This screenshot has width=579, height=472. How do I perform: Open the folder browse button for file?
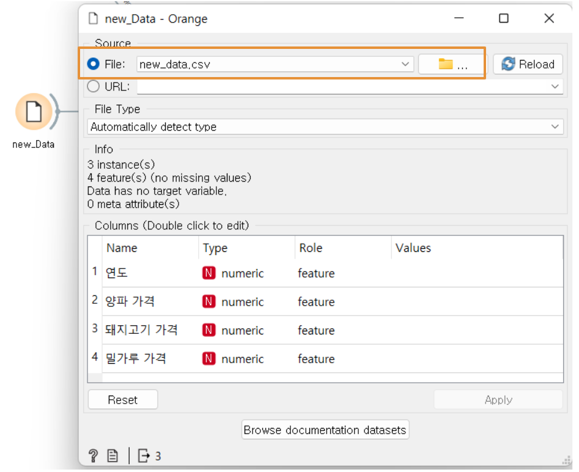tap(453, 64)
